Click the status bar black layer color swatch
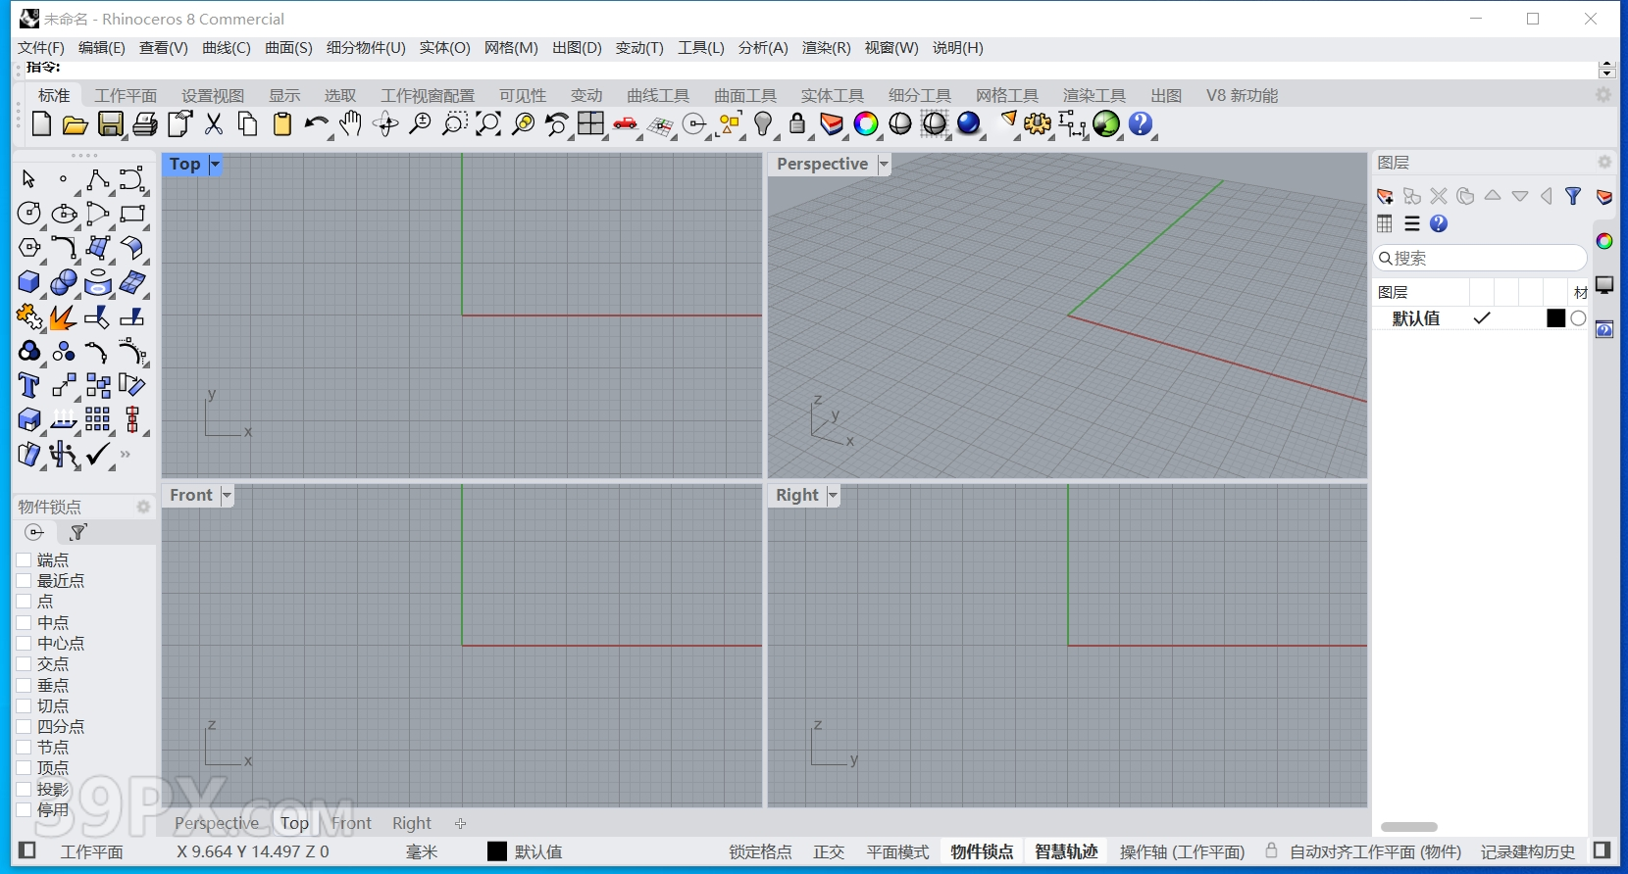The height and width of the screenshot is (874, 1628). pos(497,851)
